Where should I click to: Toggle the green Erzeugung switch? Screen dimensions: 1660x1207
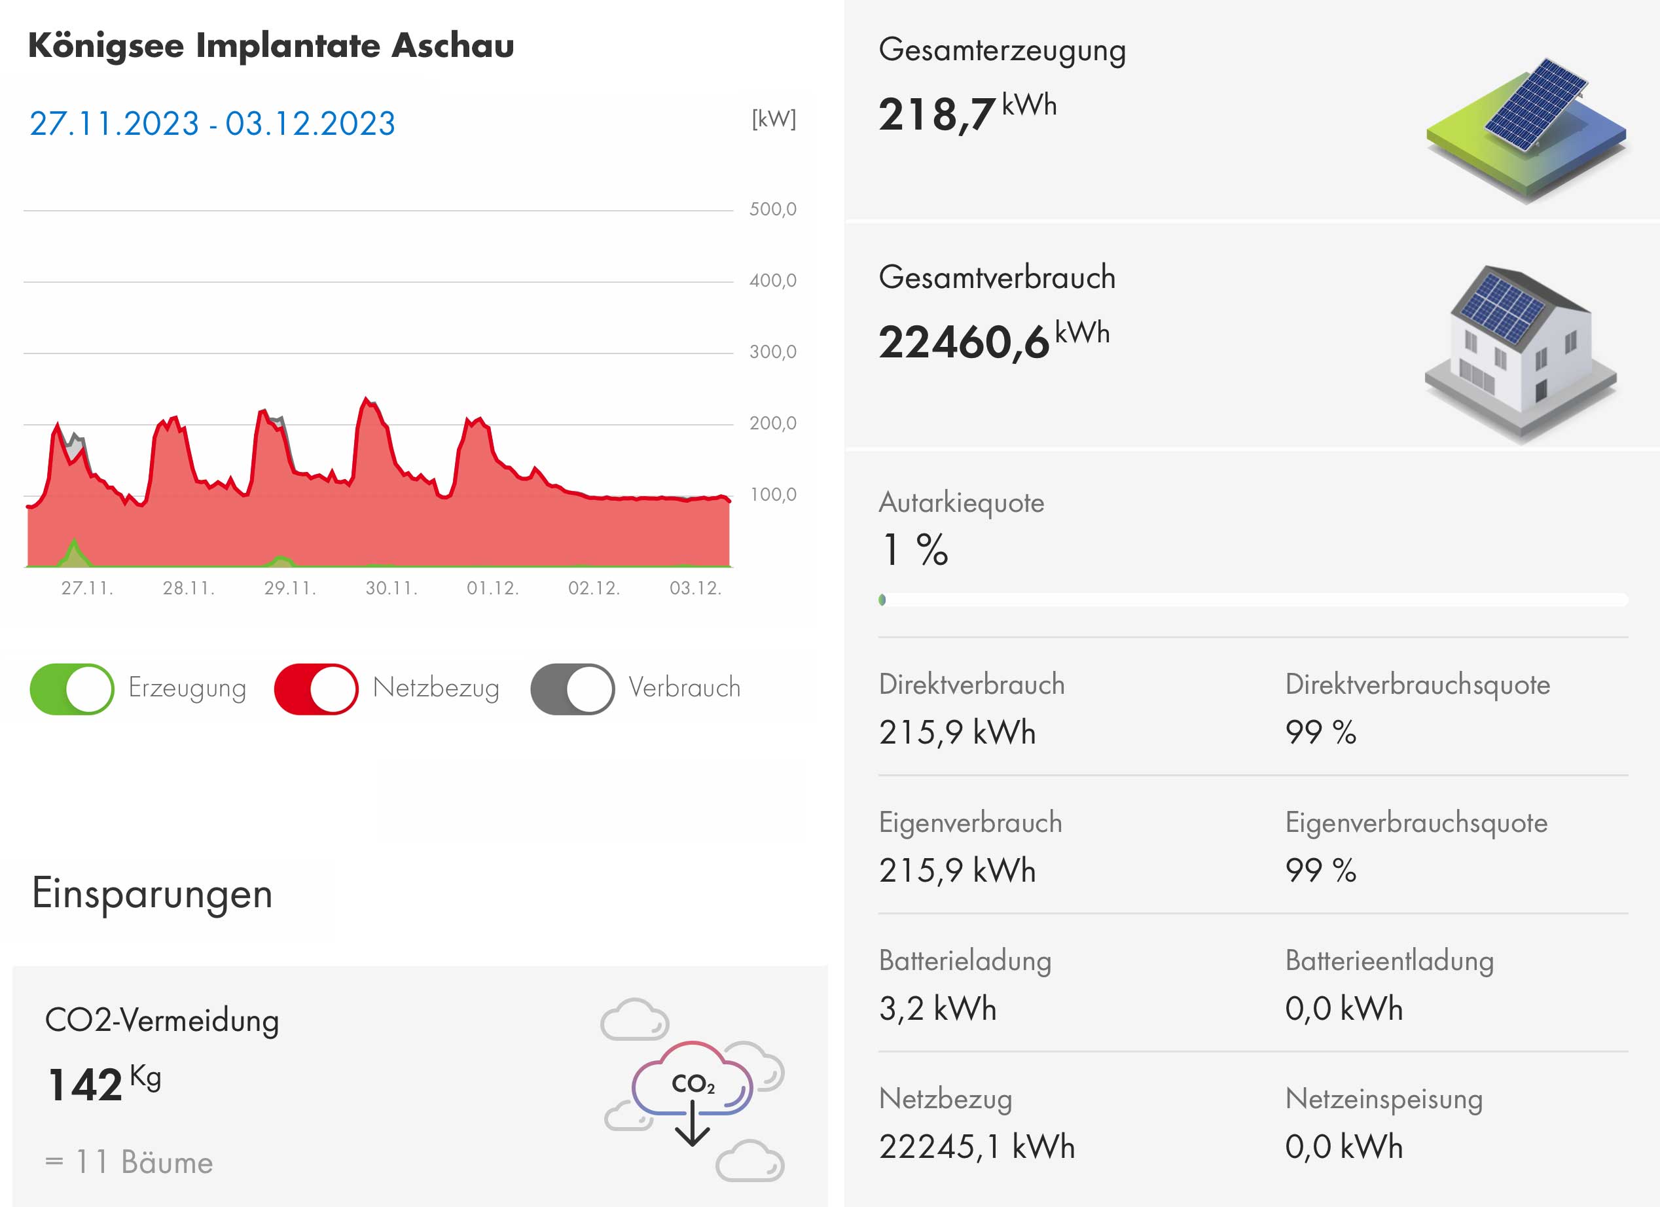coord(72,689)
